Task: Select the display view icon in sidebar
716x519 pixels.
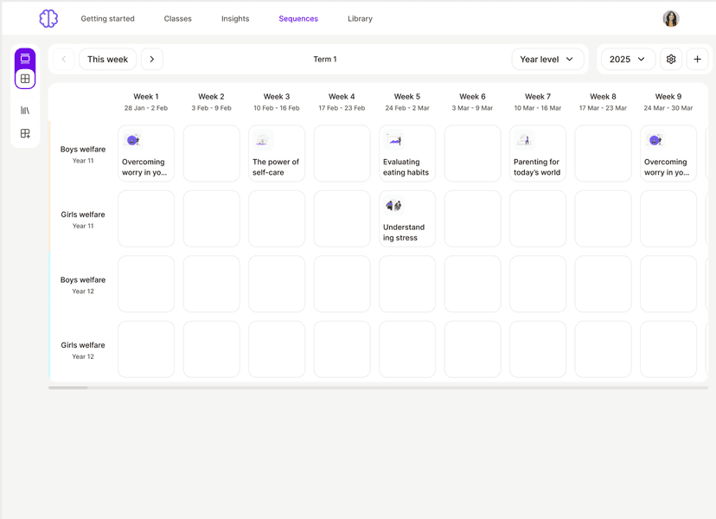Action: pos(25,60)
